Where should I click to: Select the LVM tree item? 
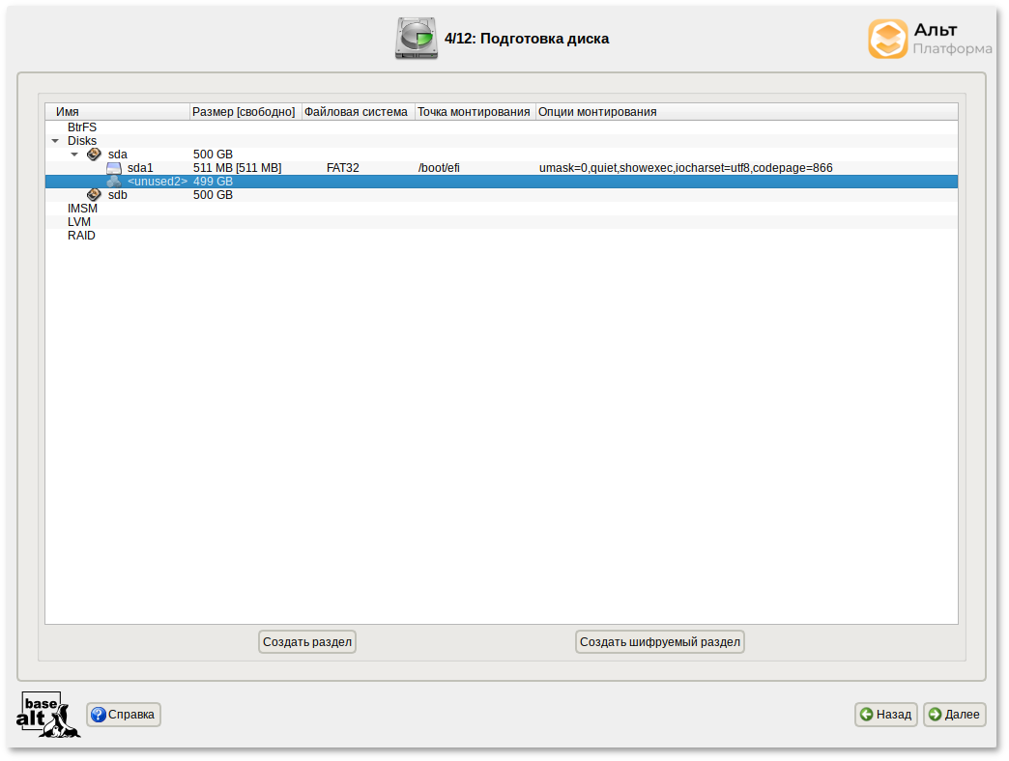(x=79, y=222)
